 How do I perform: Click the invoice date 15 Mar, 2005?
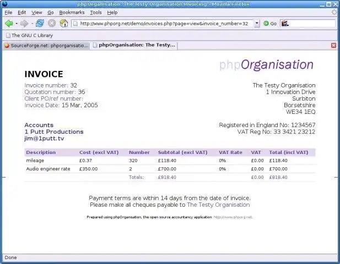coord(80,105)
